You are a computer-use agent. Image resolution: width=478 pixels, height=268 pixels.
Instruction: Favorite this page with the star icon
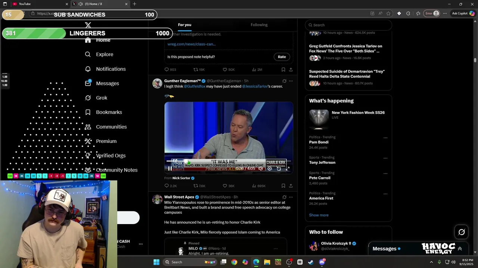click(388, 13)
